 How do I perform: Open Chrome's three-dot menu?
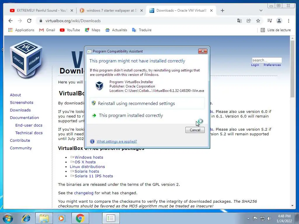(288, 21)
